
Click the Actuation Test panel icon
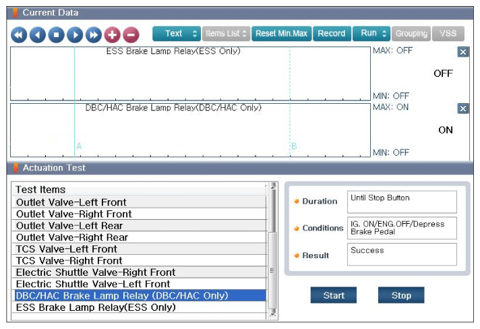(x=16, y=168)
